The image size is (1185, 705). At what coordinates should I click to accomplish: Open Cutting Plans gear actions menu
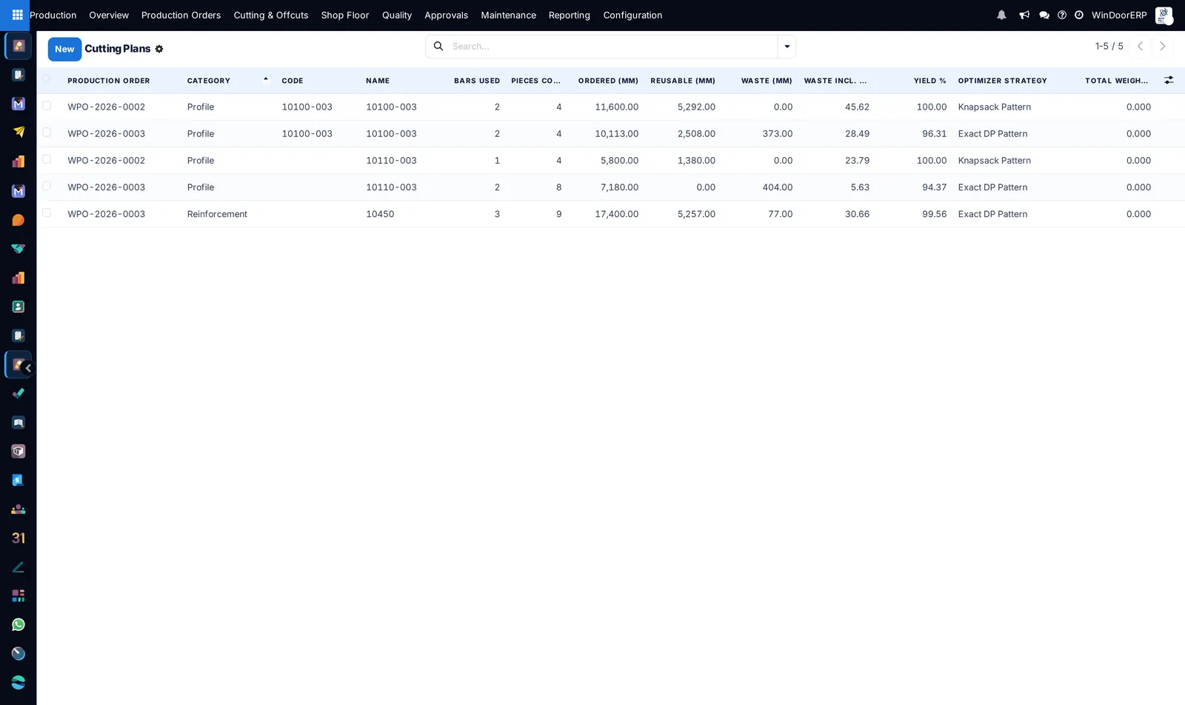(159, 49)
